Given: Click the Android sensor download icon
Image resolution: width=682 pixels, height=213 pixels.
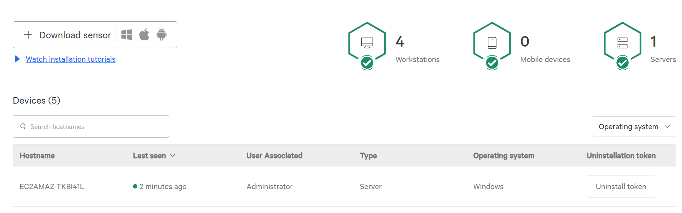Looking at the screenshot, I should pos(162,35).
